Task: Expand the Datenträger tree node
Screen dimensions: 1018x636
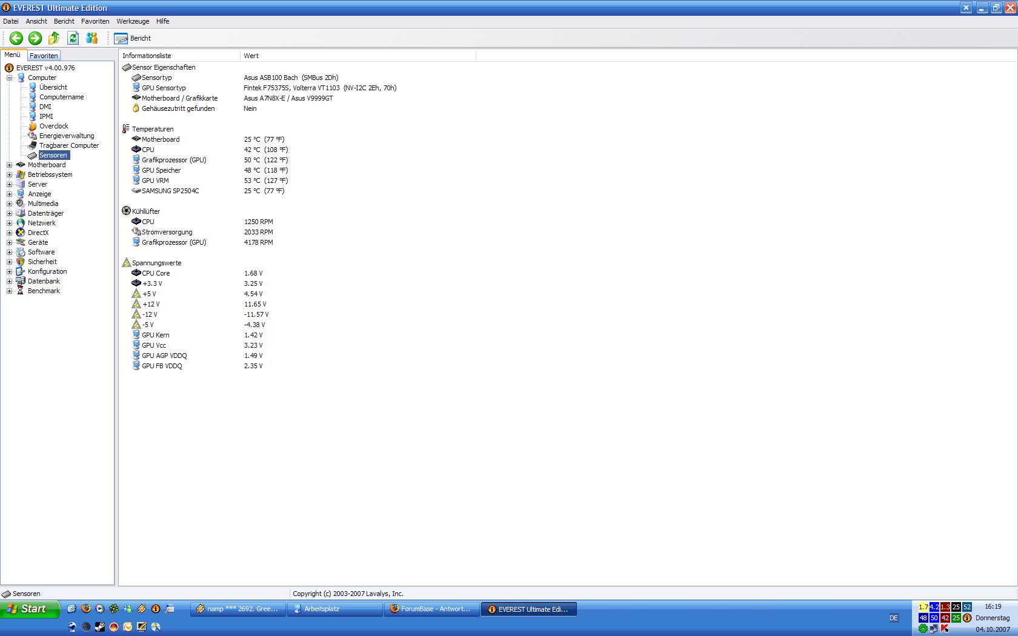Action: (x=9, y=213)
